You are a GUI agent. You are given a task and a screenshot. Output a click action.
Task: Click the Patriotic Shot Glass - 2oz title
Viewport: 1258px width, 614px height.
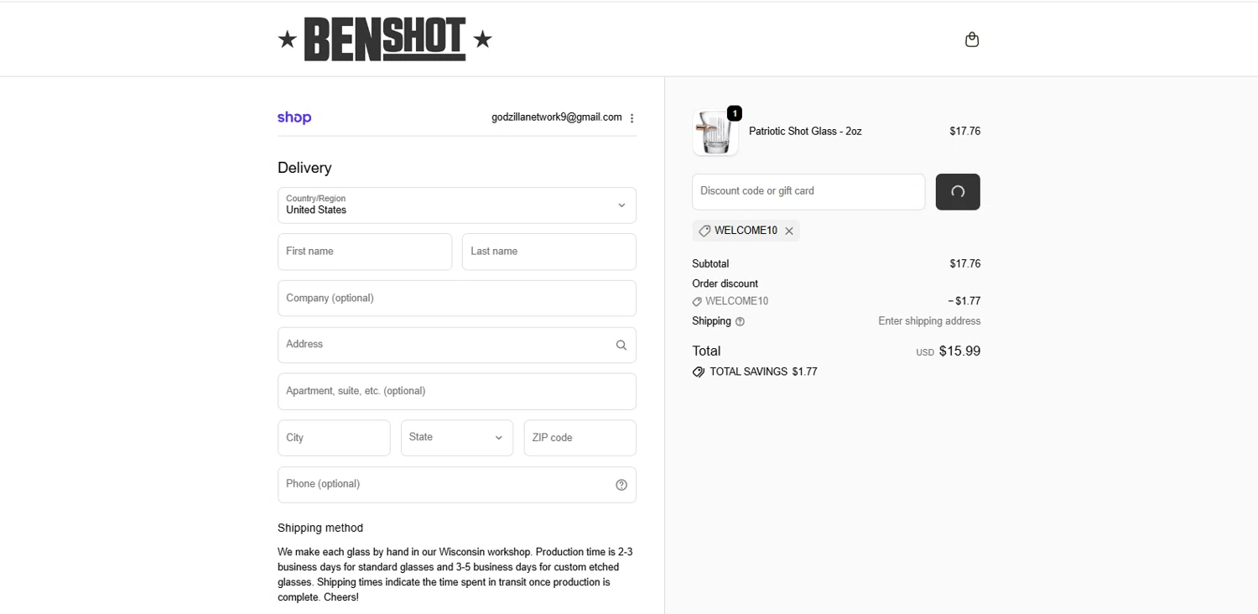pos(805,132)
